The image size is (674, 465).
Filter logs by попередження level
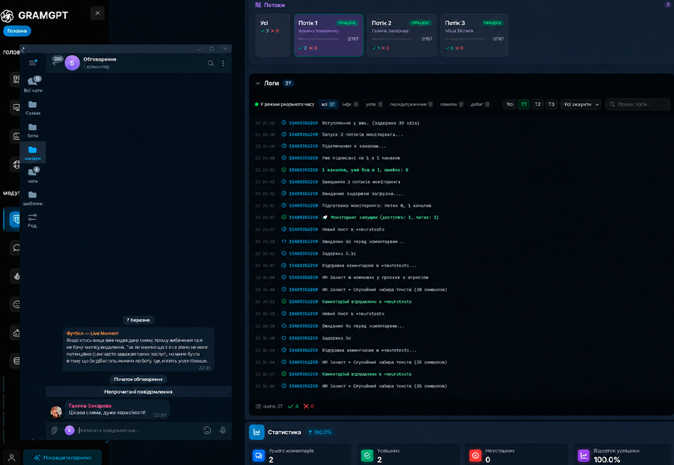click(411, 105)
